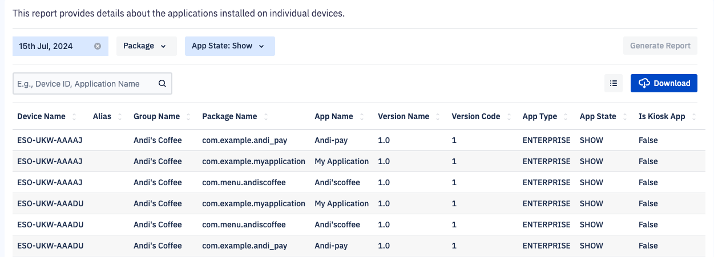Sort by Is Kiosk App column arrows

pyautogui.click(x=693, y=117)
